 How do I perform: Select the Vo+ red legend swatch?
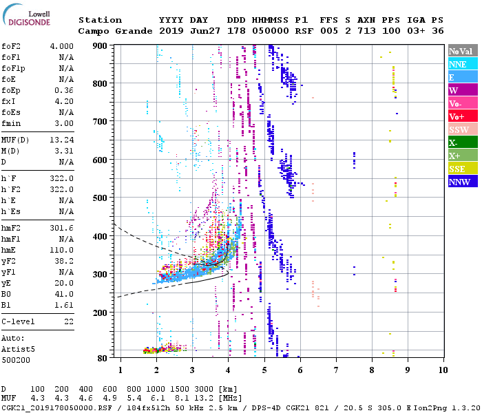click(463, 116)
